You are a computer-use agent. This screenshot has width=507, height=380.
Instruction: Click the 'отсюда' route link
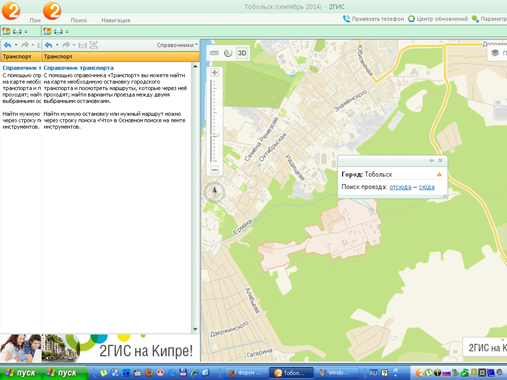[400, 187]
